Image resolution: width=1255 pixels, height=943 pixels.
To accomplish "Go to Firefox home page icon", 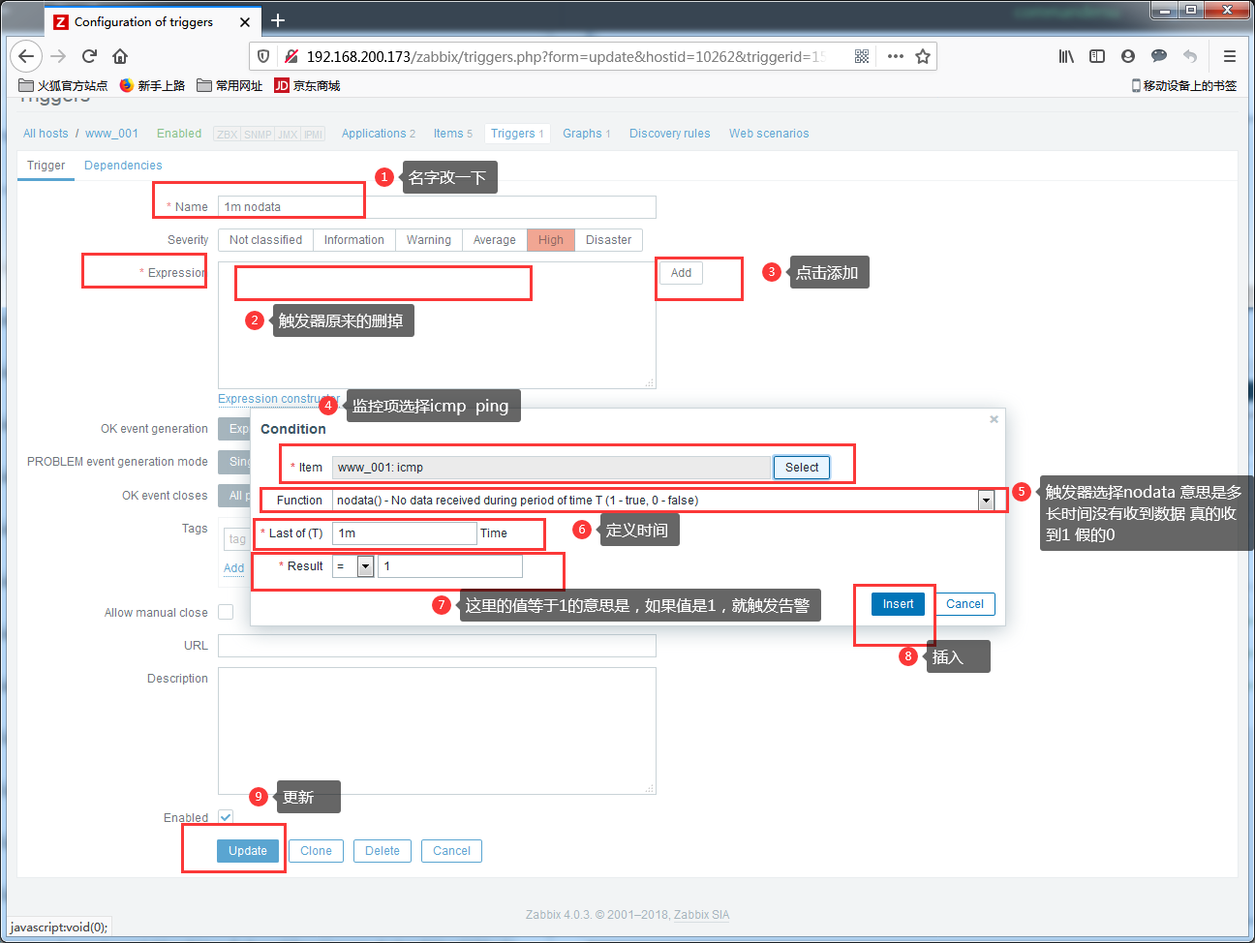I will click(120, 56).
